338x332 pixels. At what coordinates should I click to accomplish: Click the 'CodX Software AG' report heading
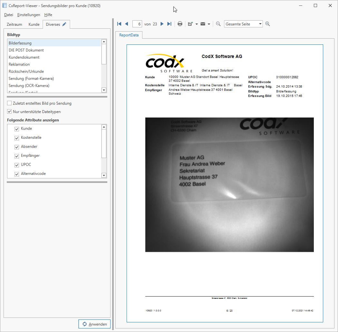pyautogui.click(x=222, y=56)
